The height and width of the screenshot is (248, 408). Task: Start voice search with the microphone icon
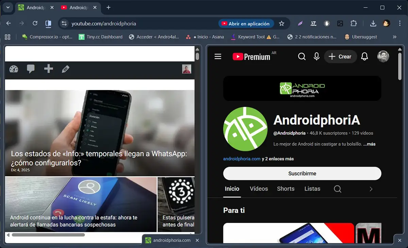pyautogui.click(x=317, y=56)
